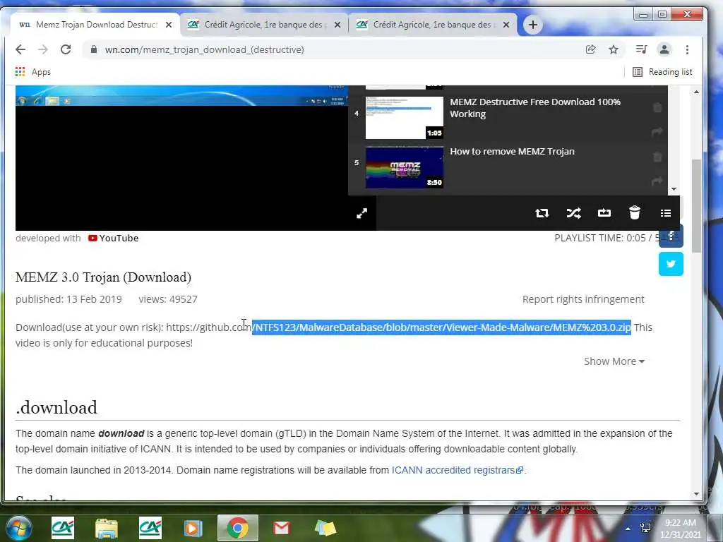Click the page scrollbar down arrow
The image size is (723, 542).
click(696, 494)
